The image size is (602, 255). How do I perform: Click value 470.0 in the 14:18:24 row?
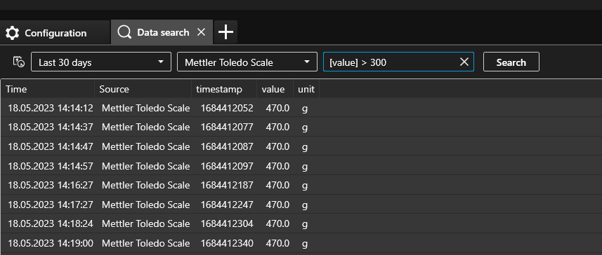pyautogui.click(x=277, y=223)
